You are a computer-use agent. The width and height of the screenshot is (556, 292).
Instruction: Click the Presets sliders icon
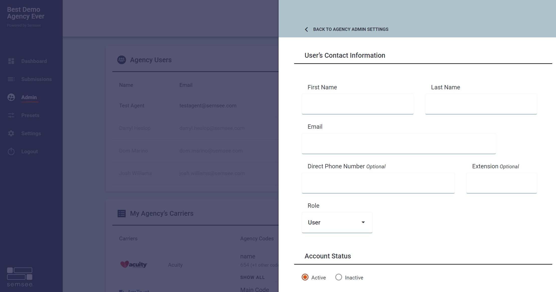(x=11, y=115)
